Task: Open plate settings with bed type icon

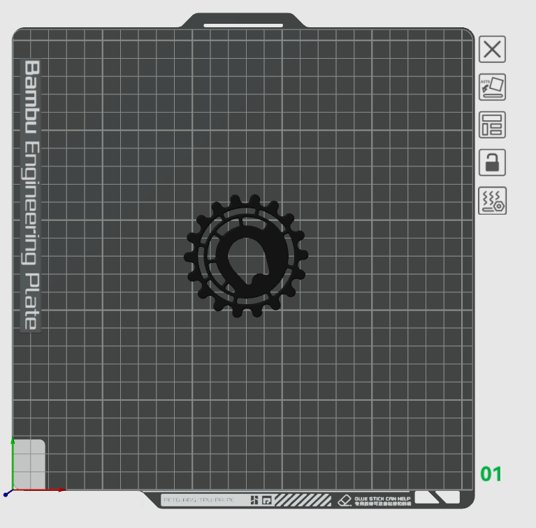Action: [x=492, y=201]
